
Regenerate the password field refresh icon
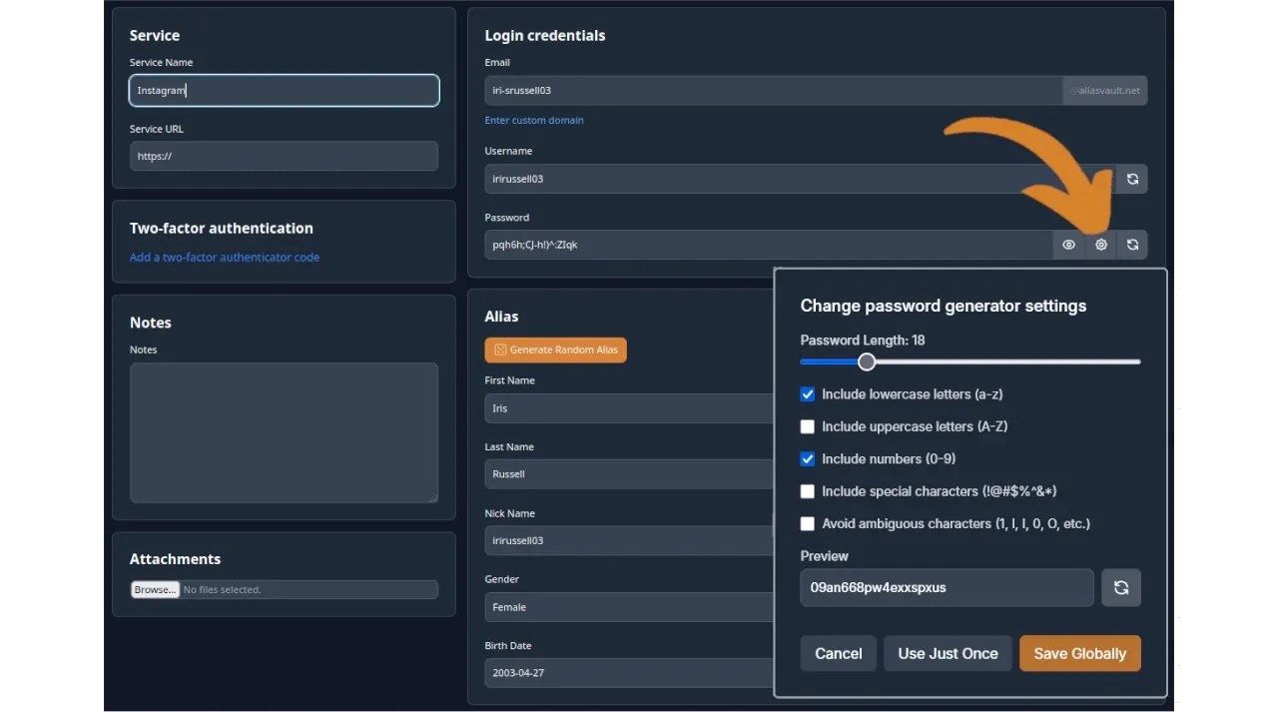click(x=1132, y=245)
